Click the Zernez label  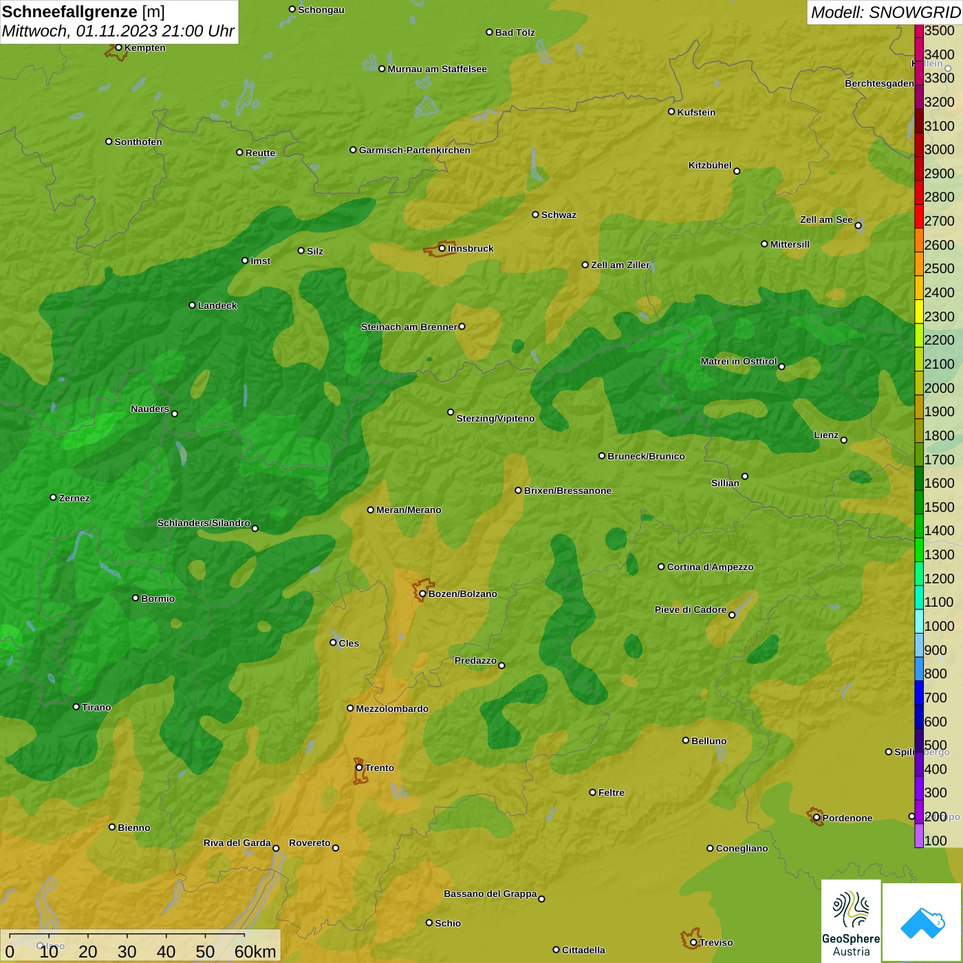pos(75,498)
